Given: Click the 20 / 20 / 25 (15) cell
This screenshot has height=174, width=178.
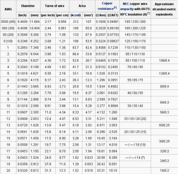Looking at the screenshot, I should pos(135,132).
